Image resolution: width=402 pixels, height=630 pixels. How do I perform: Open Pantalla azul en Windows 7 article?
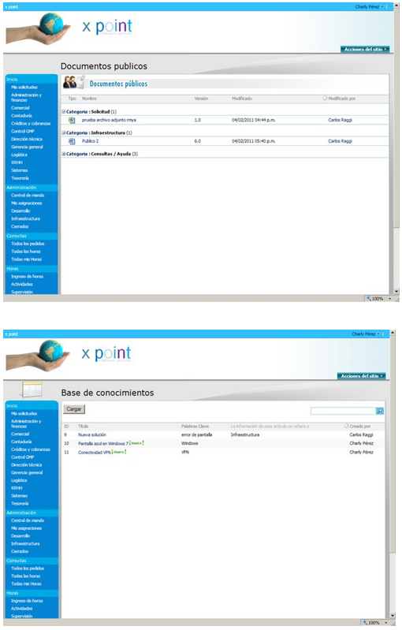[103, 443]
